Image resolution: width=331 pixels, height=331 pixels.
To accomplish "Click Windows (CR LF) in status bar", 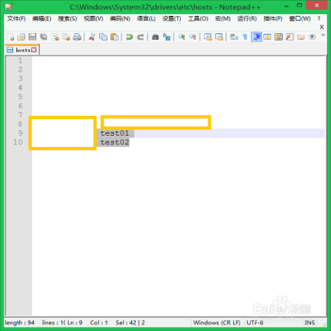I will (x=217, y=323).
